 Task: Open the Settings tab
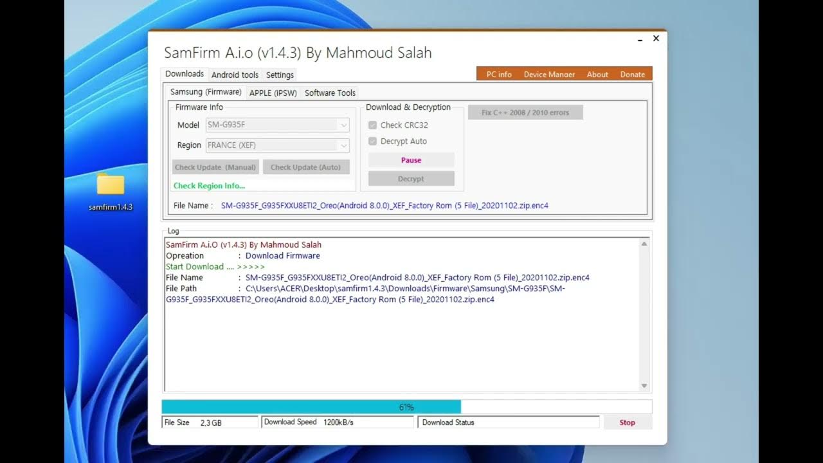pyautogui.click(x=280, y=75)
